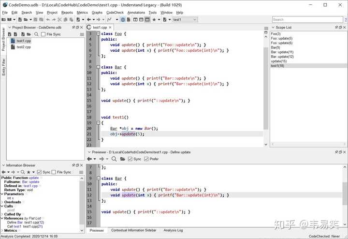The image size is (348, 239).
Task: Click test1.cpp link in Defined in row
Action: coord(30,186)
